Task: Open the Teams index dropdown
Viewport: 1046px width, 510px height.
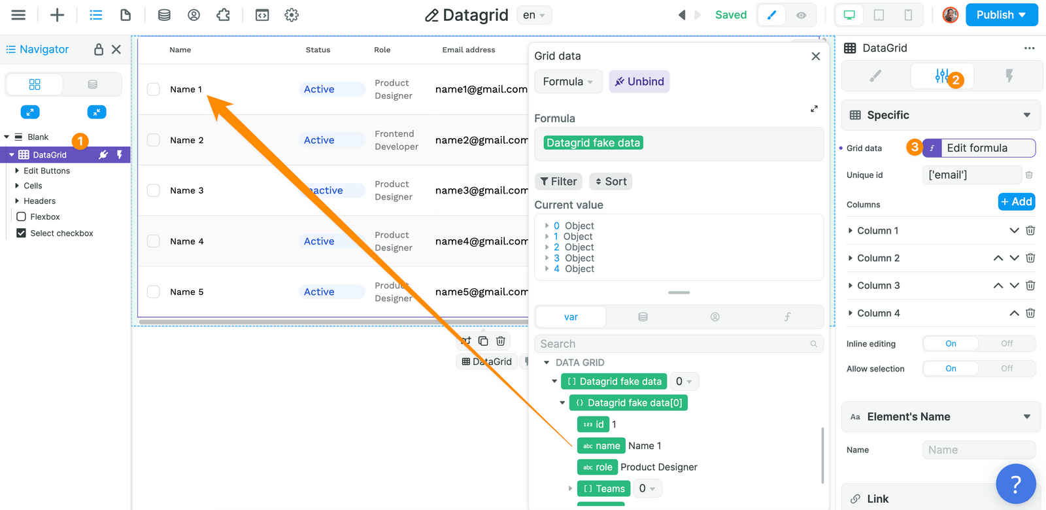Action: coord(647,489)
